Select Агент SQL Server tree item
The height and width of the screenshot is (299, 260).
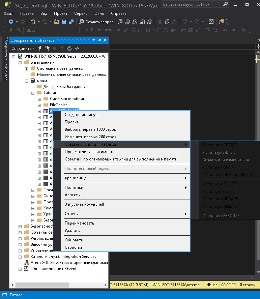(x=69, y=263)
